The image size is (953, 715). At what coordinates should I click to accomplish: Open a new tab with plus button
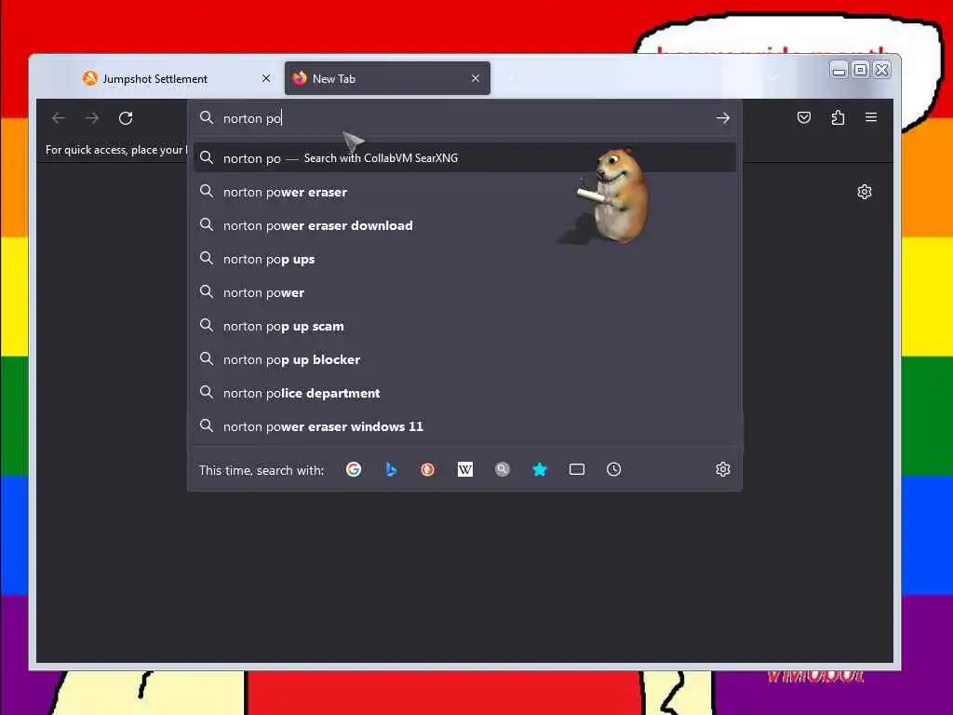[511, 78]
